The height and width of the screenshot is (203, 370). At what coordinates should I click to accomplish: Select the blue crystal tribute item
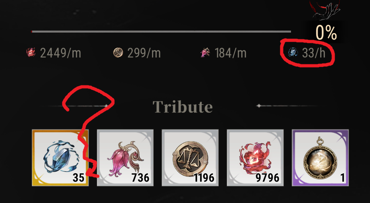click(x=60, y=158)
